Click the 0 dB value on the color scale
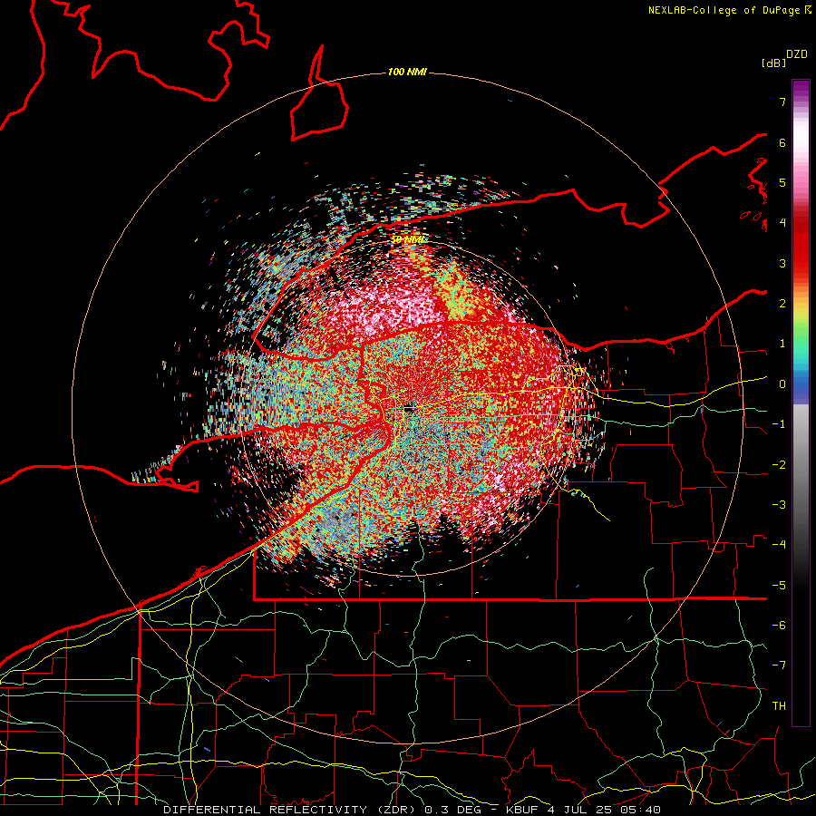This screenshot has height=816, width=816. coord(782,384)
